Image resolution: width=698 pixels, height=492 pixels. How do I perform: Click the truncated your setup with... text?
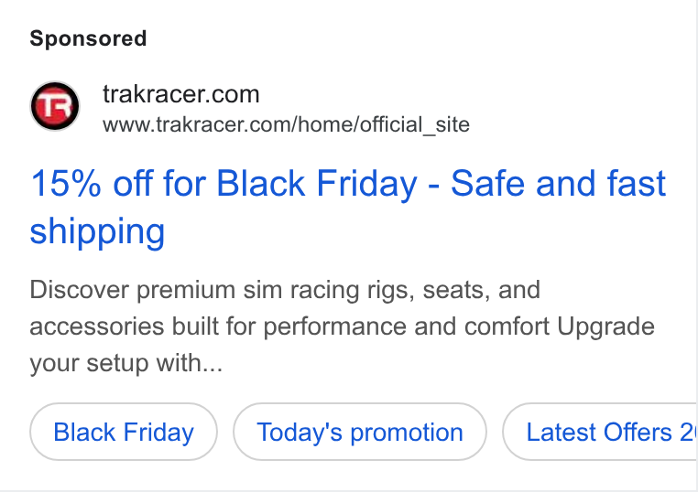click(126, 363)
